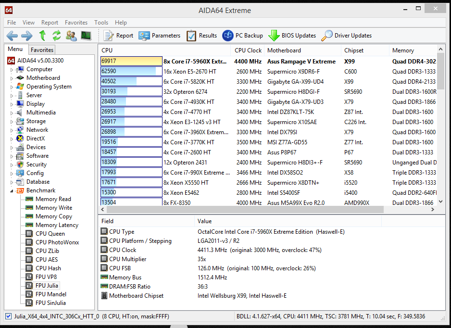Click the results list scroll-down arrow

click(x=440, y=202)
